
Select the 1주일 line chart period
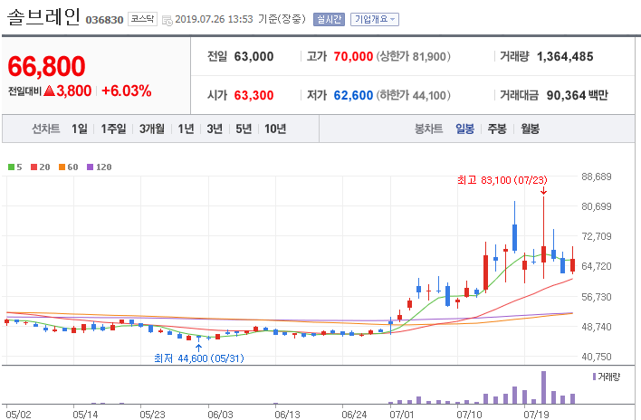point(114,129)
